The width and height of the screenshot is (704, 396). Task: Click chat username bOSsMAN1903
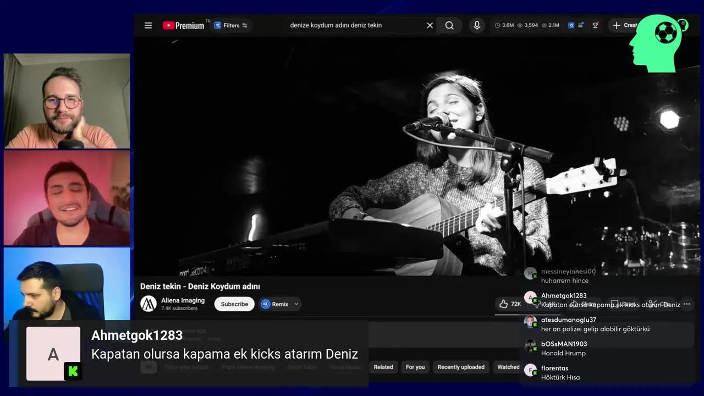pos(564,344)
